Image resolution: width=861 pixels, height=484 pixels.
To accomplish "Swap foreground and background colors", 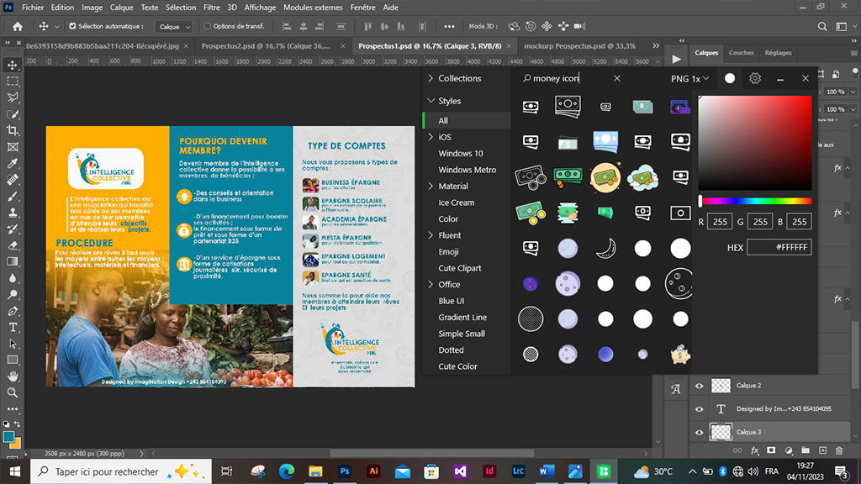I will click(17, 424).
